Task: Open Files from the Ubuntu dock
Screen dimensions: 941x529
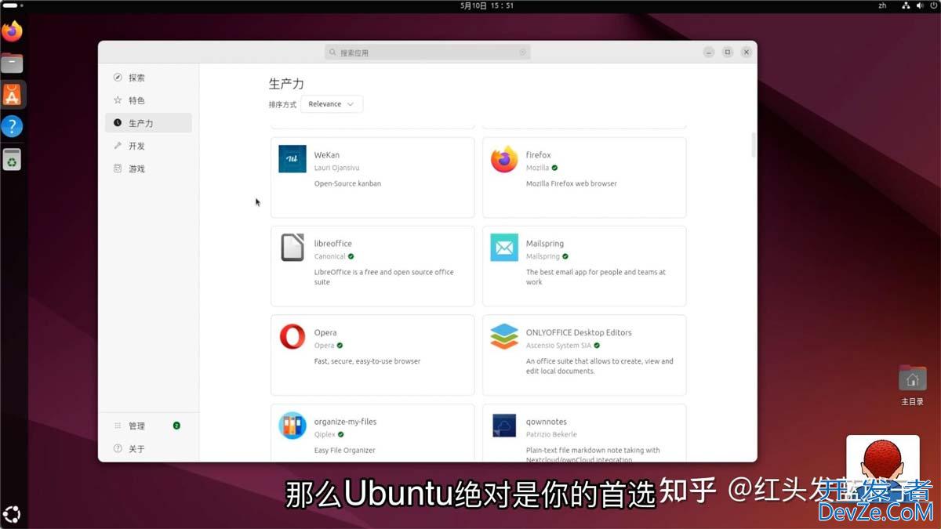Action: pyautogui.click(x=12, y=63)
